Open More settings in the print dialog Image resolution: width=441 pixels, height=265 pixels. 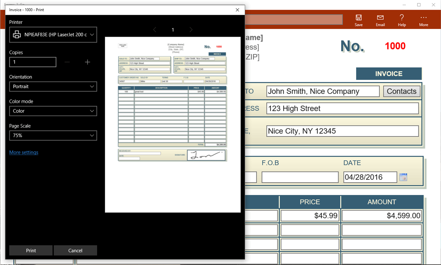click(x=24, y=152)
